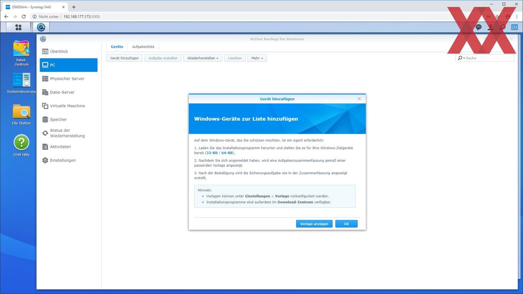Expand the Wiederherstellen dropdown
523x294 pixels.
[x=203, y=58]
